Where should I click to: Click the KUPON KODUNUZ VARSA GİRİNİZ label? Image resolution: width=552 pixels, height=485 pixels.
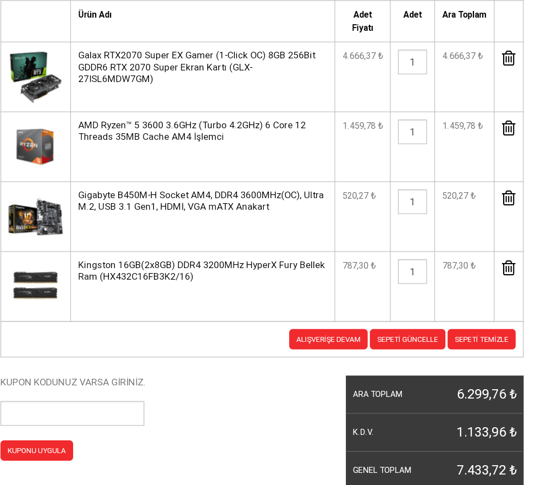[x=73, y=382]
